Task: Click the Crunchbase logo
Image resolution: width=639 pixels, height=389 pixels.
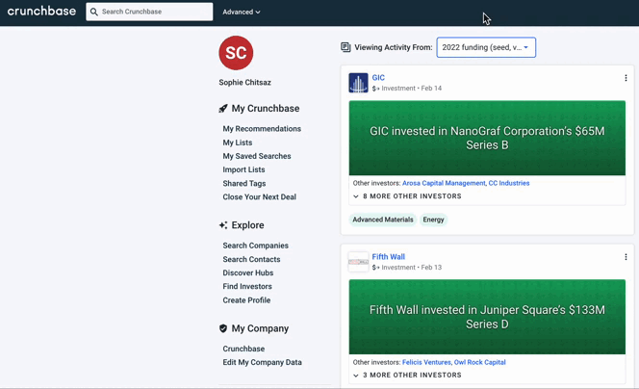Action: point(41,11)
